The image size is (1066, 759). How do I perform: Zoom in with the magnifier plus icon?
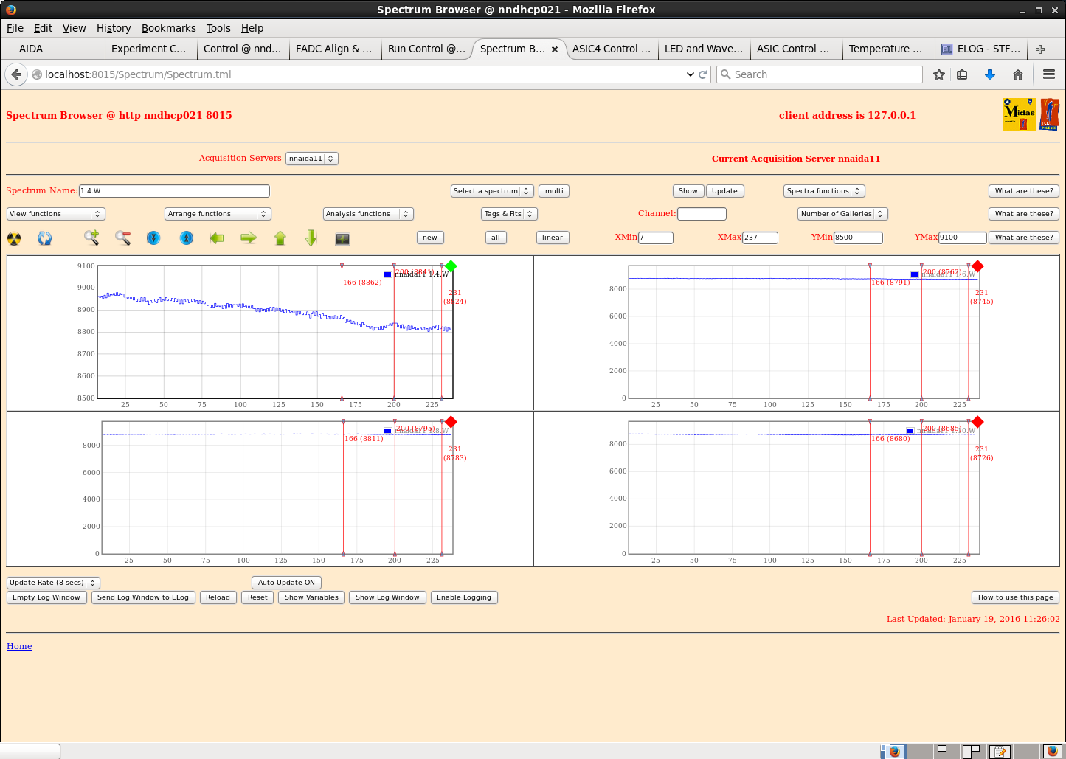click(x=91, y=238)
